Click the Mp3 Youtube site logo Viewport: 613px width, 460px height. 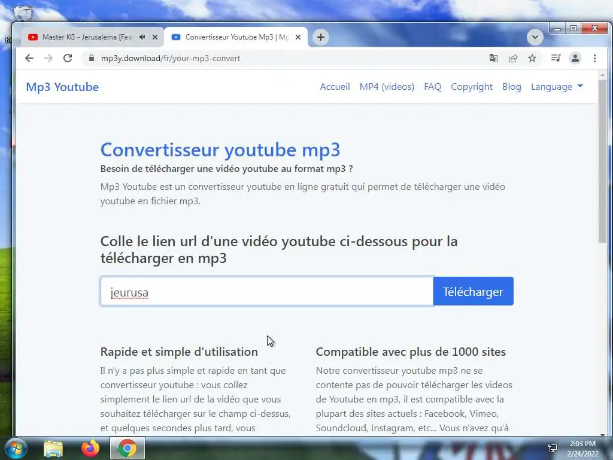(62, 87)
